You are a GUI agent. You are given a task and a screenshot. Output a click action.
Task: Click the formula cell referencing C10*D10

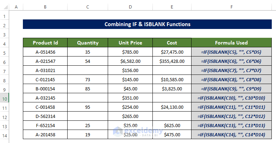click(x=231, y=98)
